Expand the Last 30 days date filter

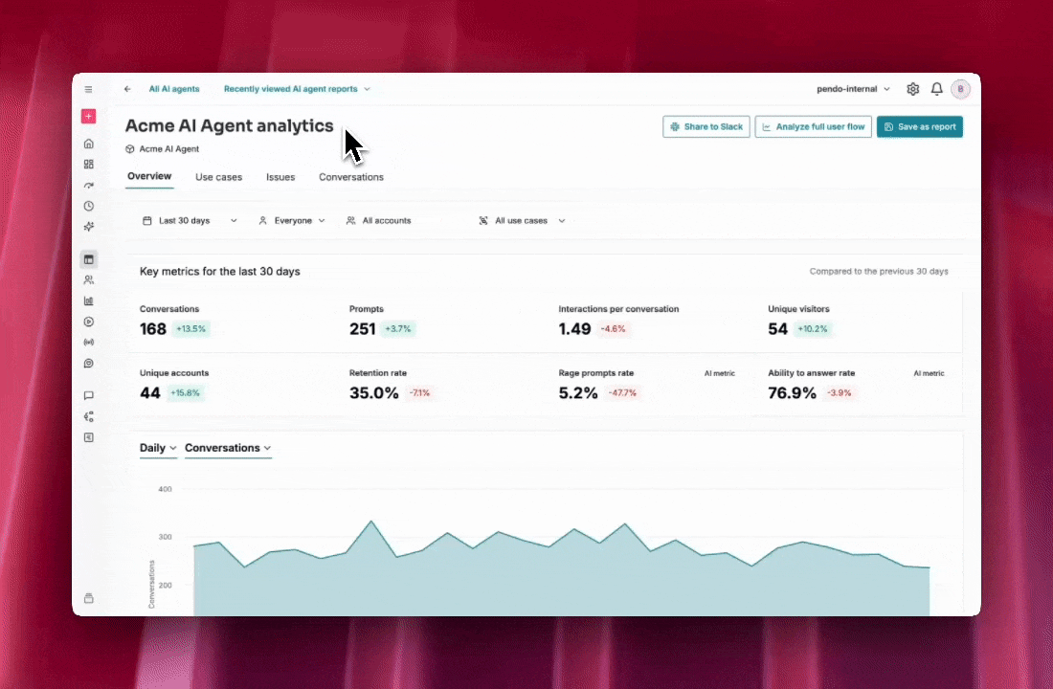(190, 221)
